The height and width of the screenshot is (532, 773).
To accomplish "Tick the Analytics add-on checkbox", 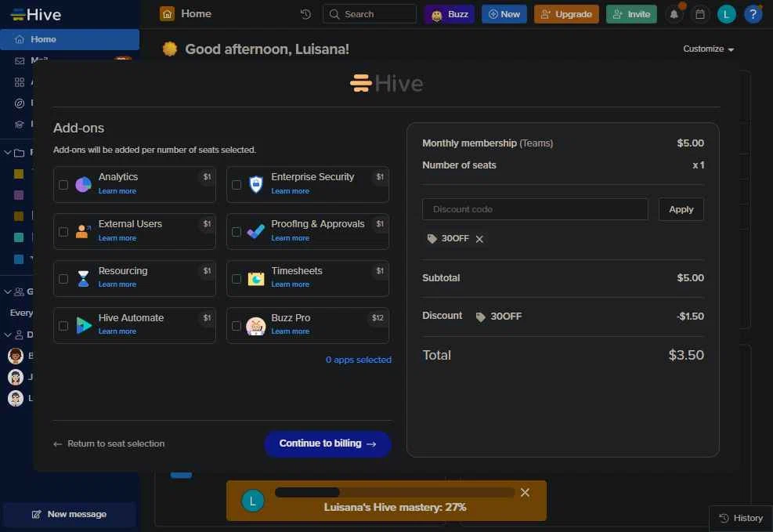I will tap(63, 185).
